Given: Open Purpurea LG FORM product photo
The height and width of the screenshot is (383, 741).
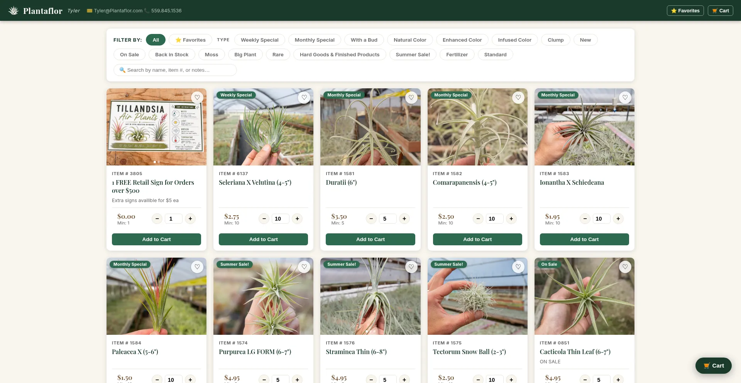Looking at the screenshot, I should coord(263,296).
